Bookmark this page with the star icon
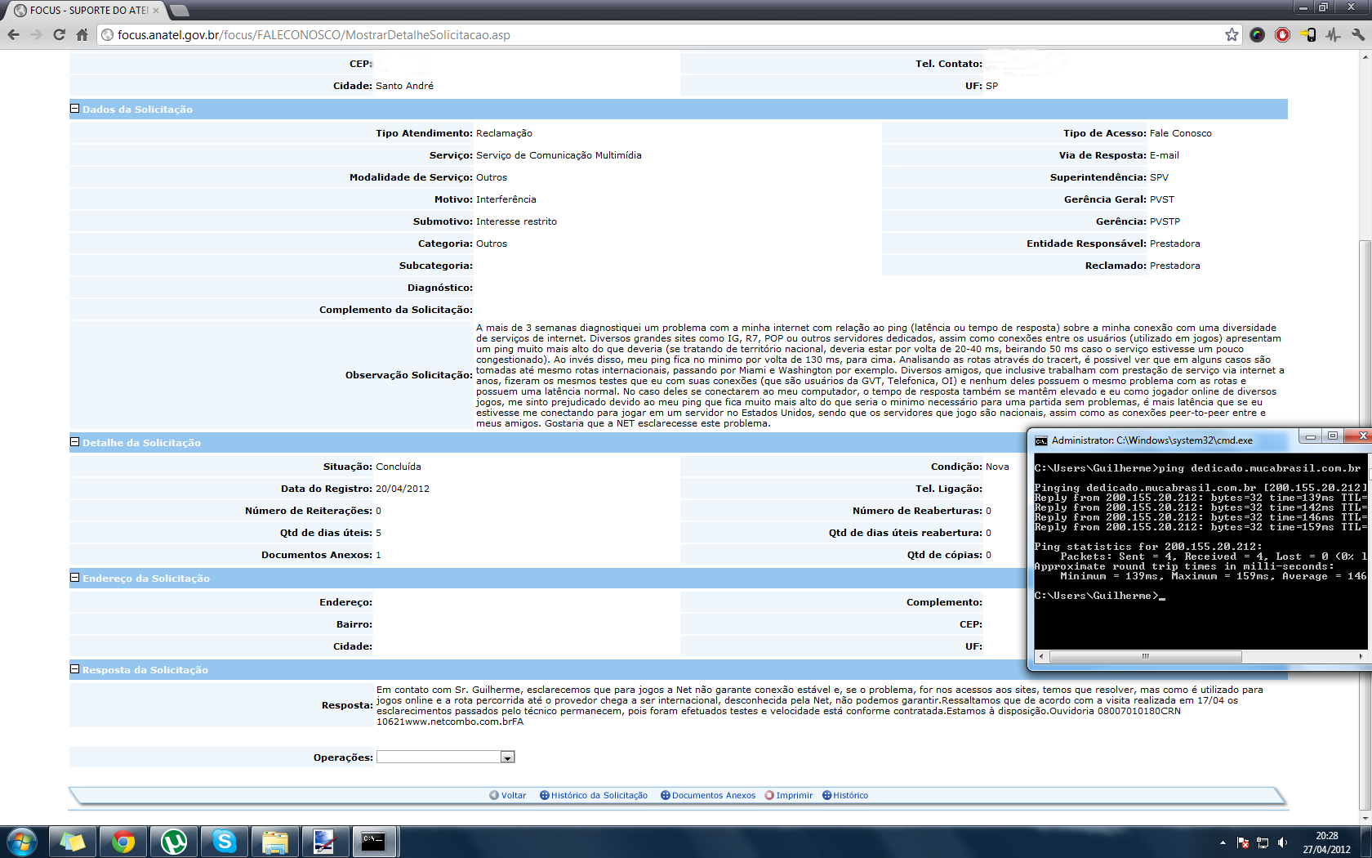This screenshot has width=1372, height=858. pos(1232,34)
